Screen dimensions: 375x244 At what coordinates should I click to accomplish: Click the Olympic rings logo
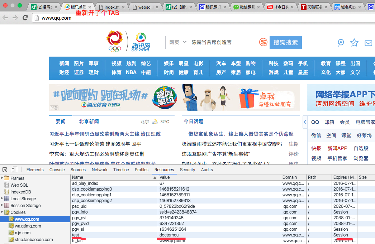[x=115, y=42]
